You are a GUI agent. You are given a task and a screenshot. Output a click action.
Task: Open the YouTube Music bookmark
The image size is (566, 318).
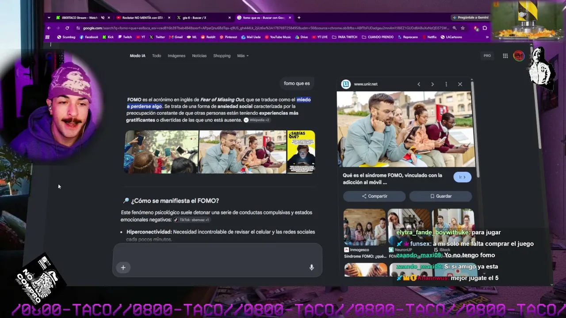(278, 37)
